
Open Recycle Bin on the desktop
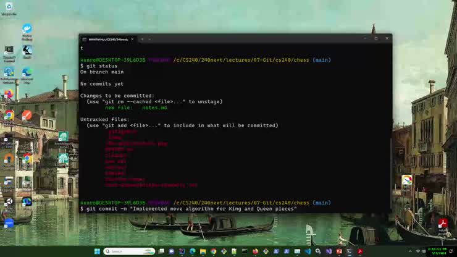click(x=9, y=9)
